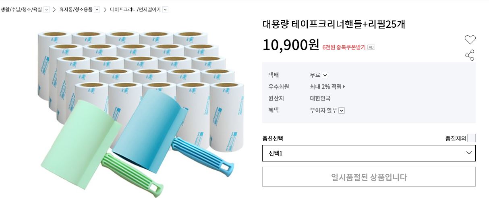
Task: Click the AD badge next to coupon
Action: (371, 47)
